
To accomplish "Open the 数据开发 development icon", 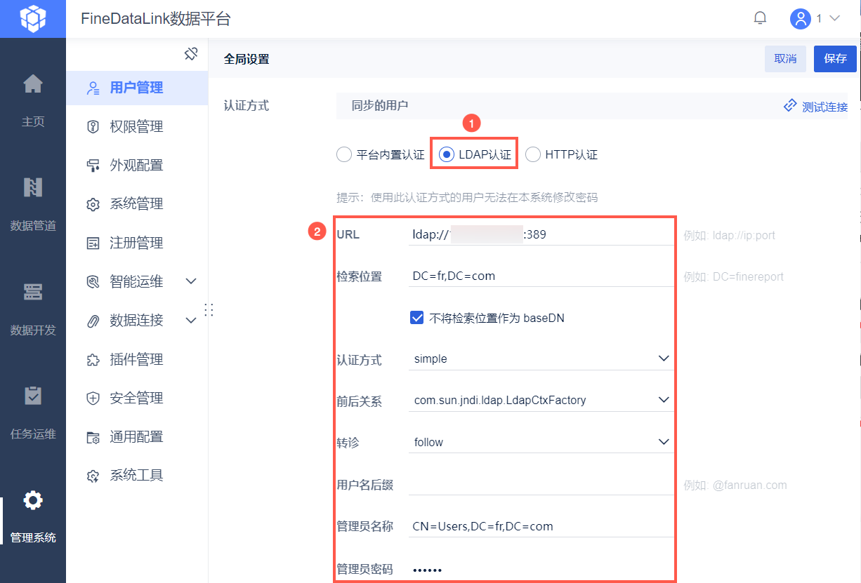I will (x=33, y=291).
